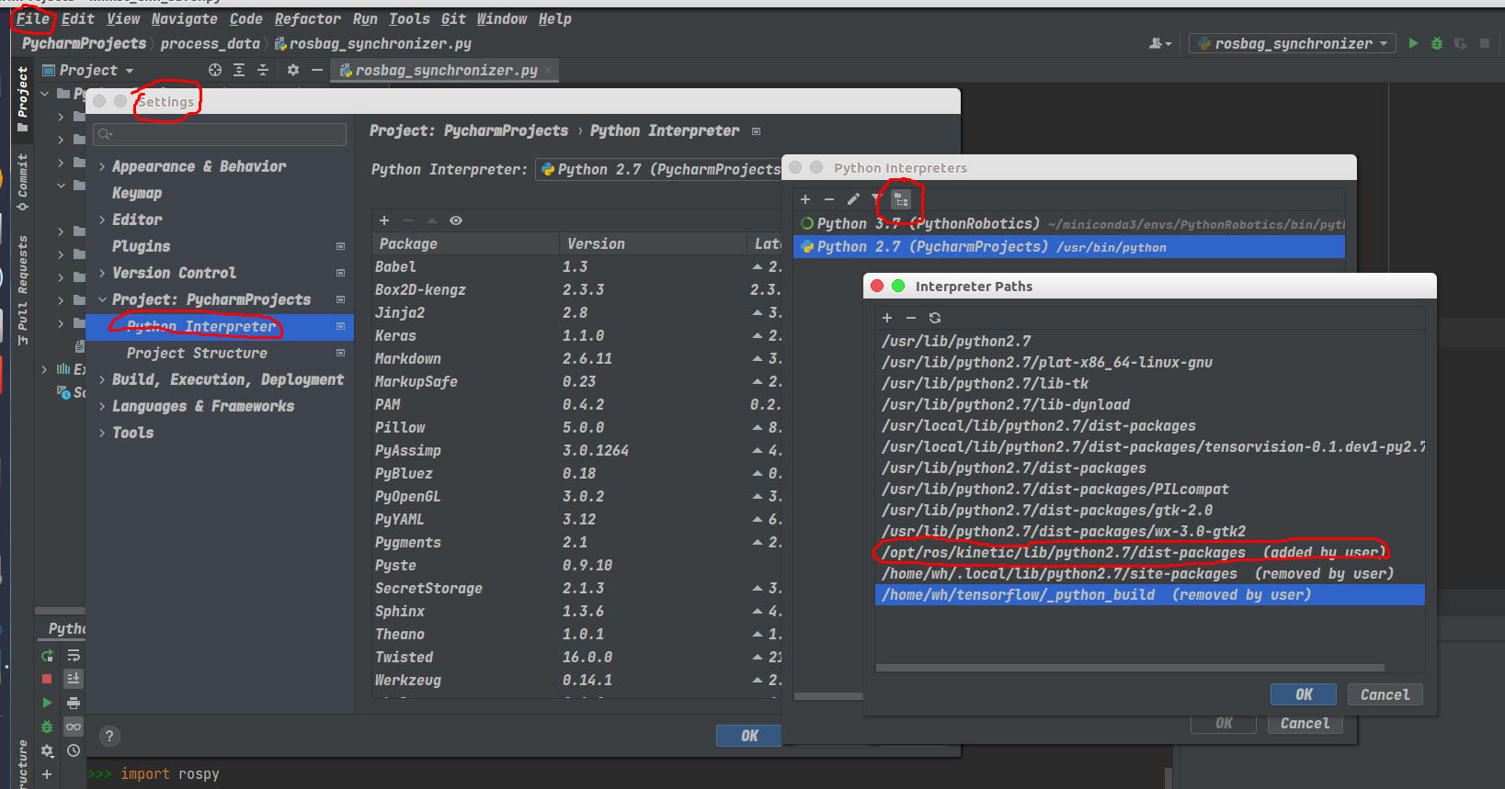Viewport: 1505px width, 789px height.
Task: Remove selected path in Interpreter Paths
Action: (911, 318)
